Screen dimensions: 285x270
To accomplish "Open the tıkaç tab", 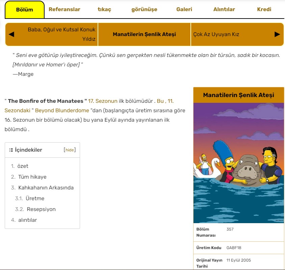I will click(104, 9).
